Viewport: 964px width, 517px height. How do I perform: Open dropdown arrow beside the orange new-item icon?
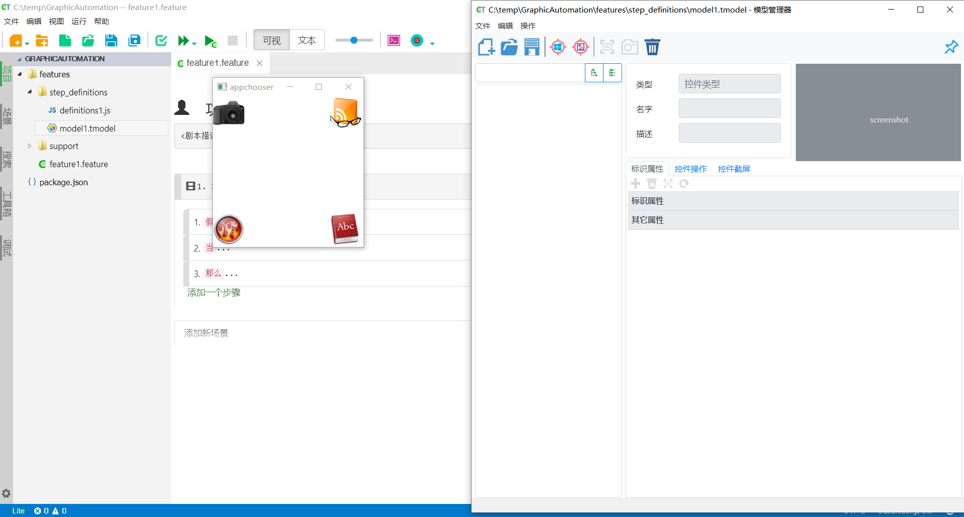coord(27,44)
